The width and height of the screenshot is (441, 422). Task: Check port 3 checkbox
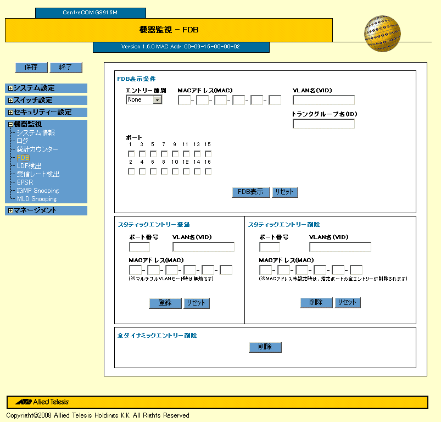[x=142, y=154]
